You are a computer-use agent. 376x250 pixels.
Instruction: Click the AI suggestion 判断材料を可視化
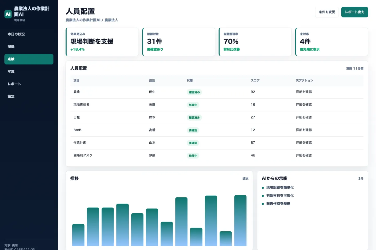pos(280,196)
